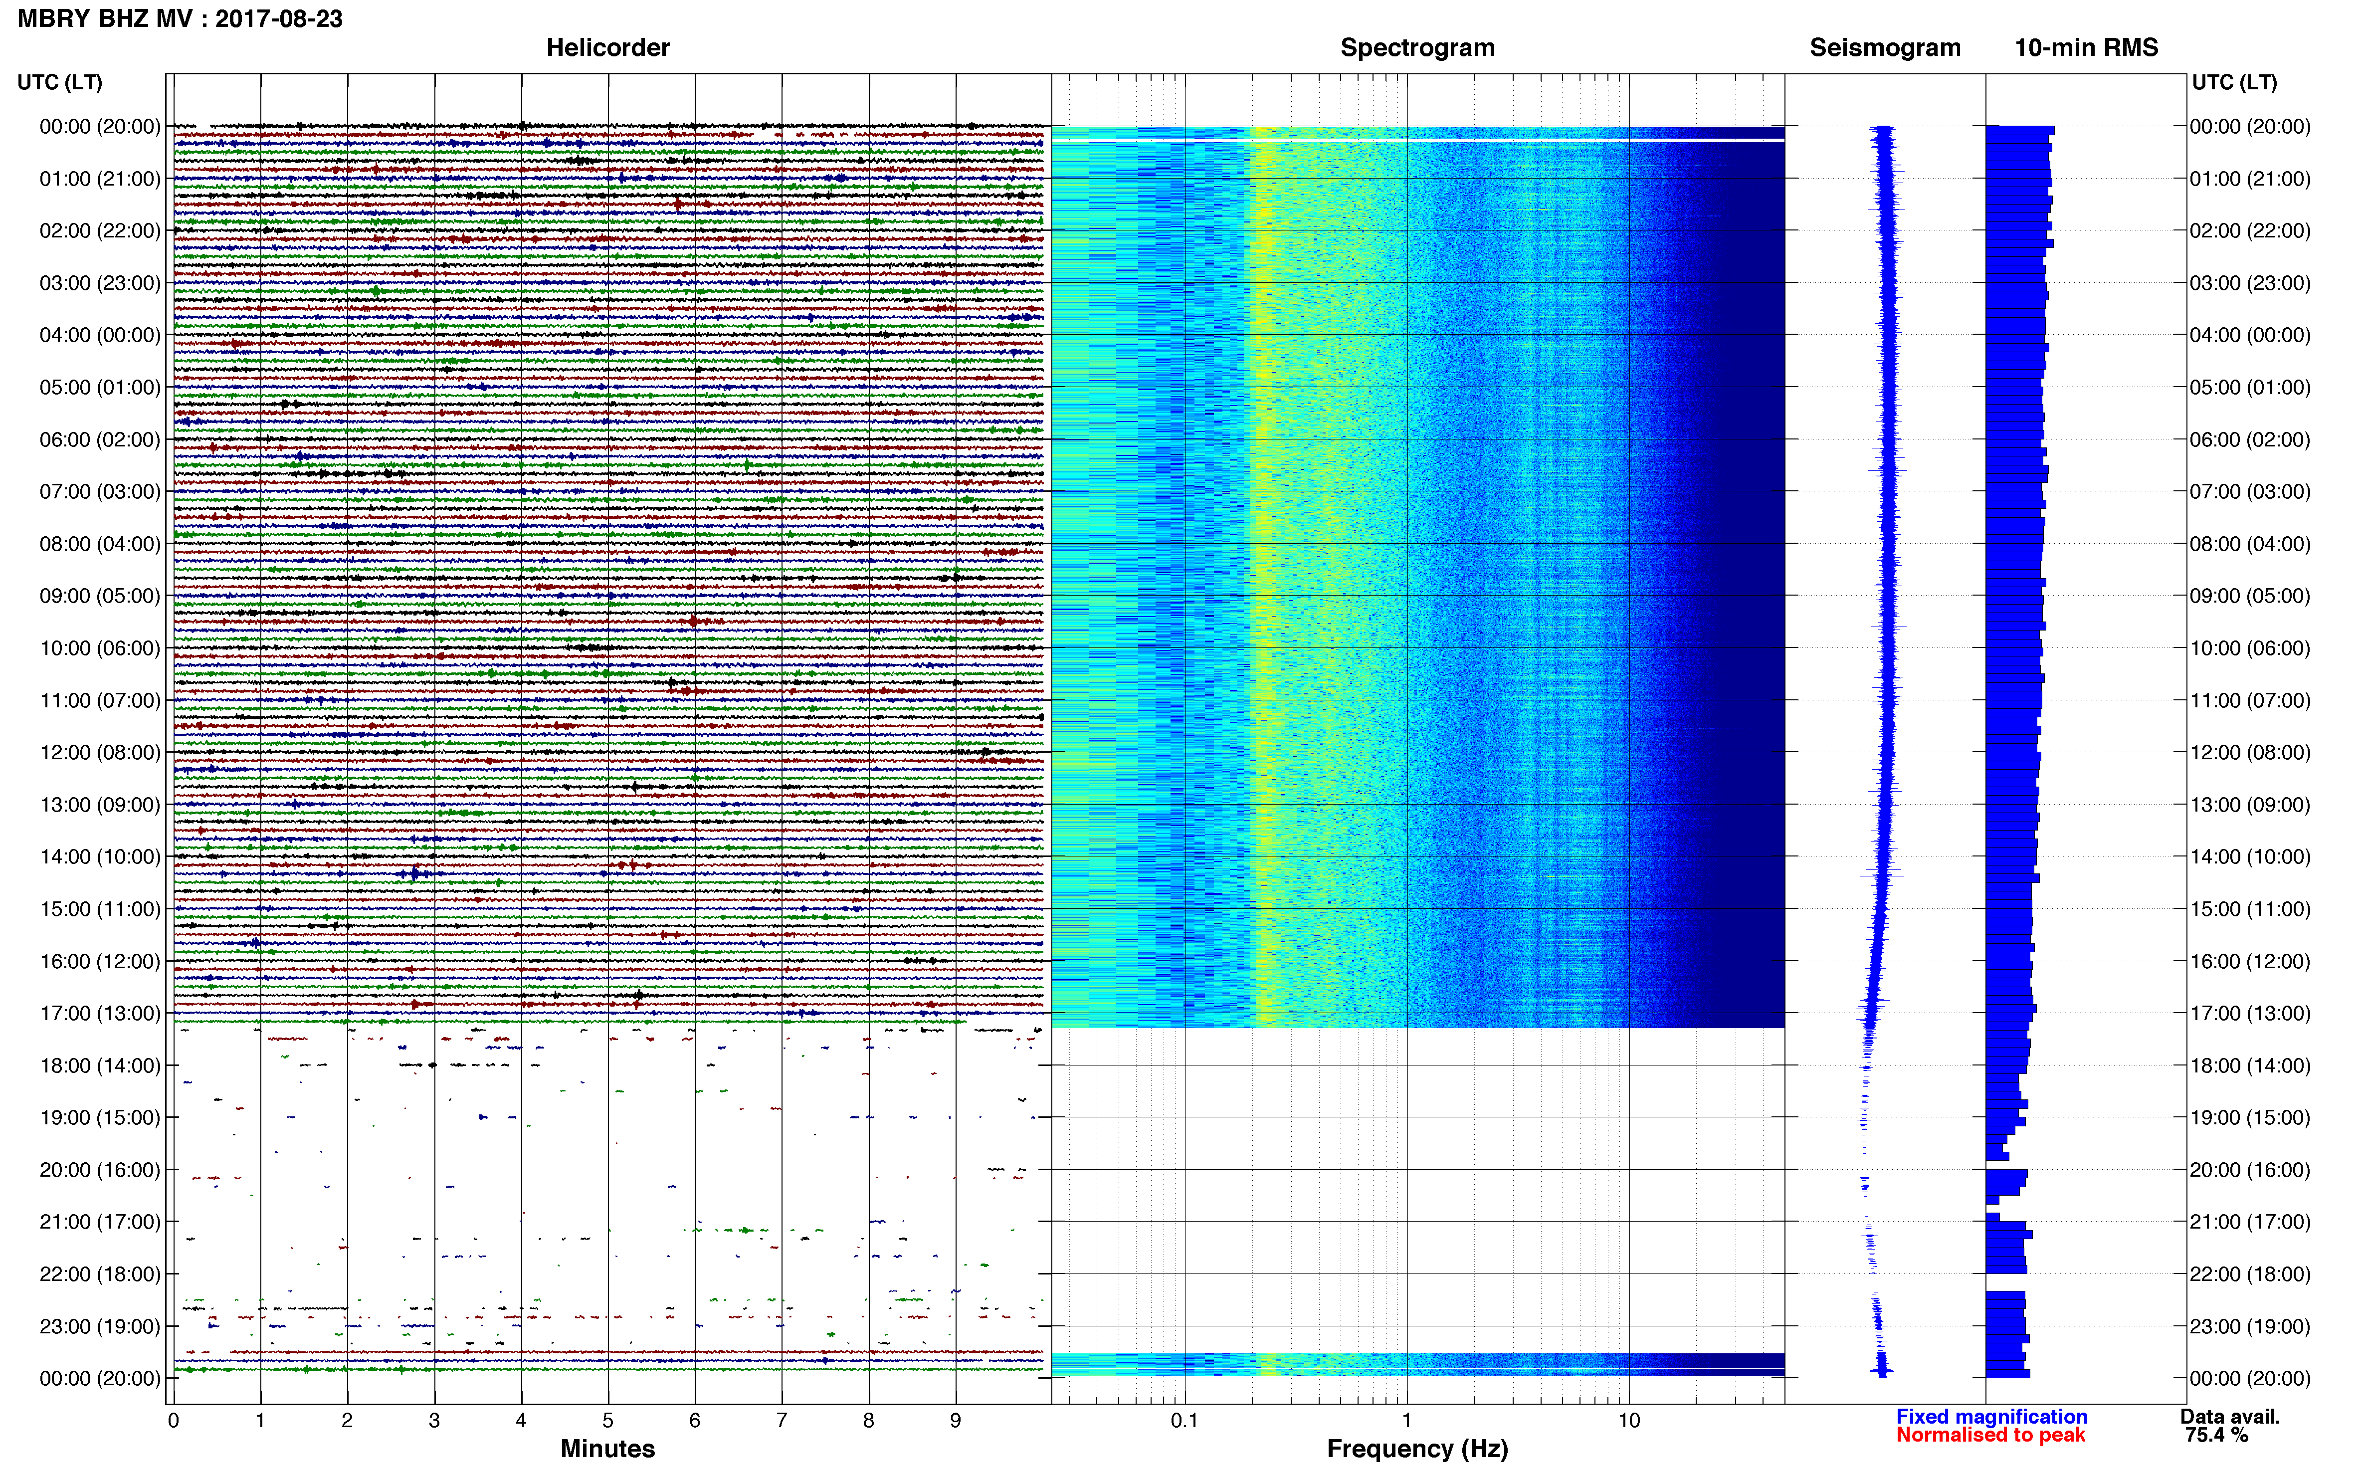Click 23:00 (19:00) beside the 10-min RMS

(x=2250, y=1326)
